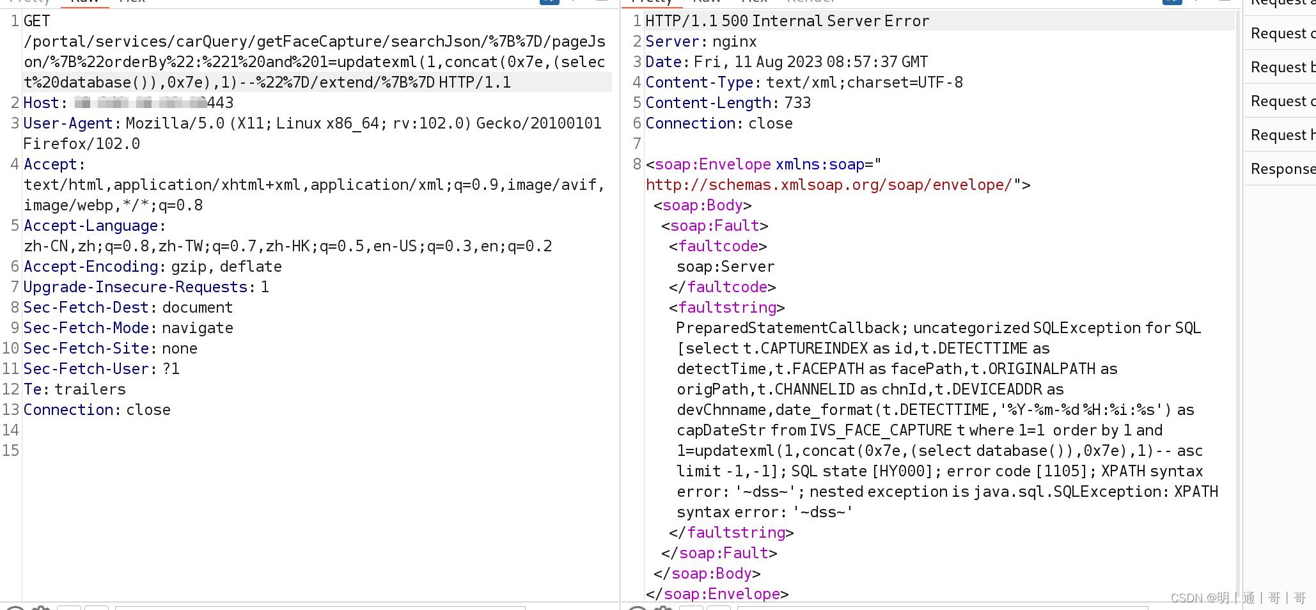
Task: Click the closing </soap:Body> tag
Action: click(707, 574)
